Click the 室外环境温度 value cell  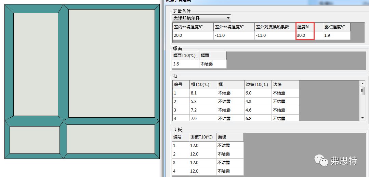(x=234, y=35)
